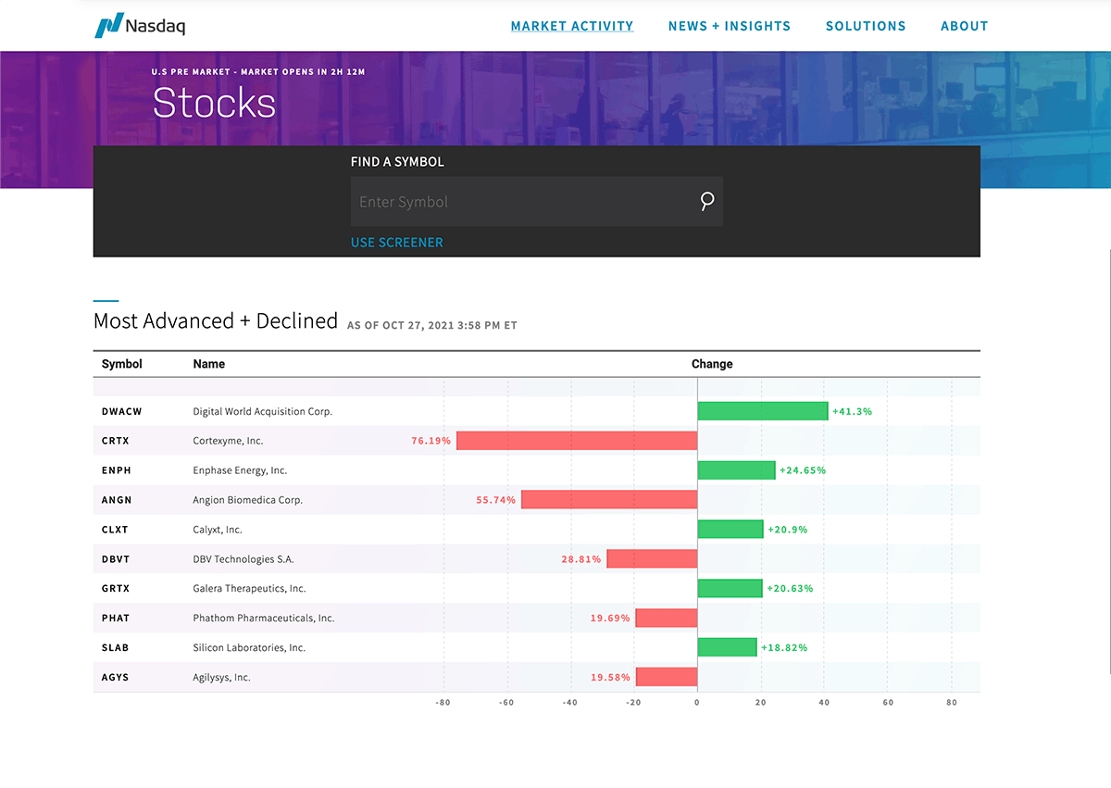
Task: Select Silicon Laboratories, Inc. name
Action: pyautogui.click(x=249, y=647)
